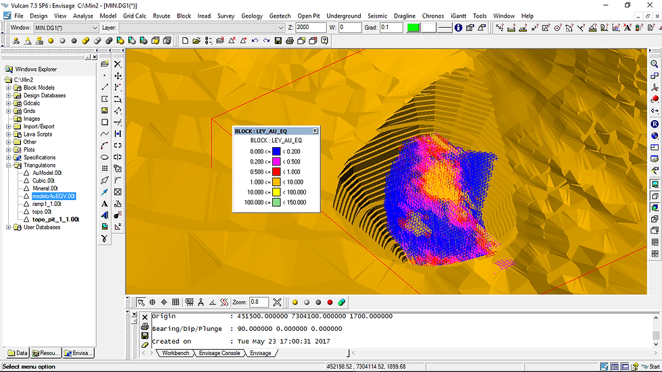Click the Start button in status bar
662x372 pixels.
(651, 367)
